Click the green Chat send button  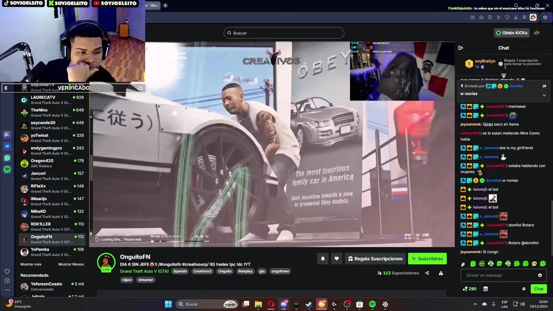[x=539, y=289]
